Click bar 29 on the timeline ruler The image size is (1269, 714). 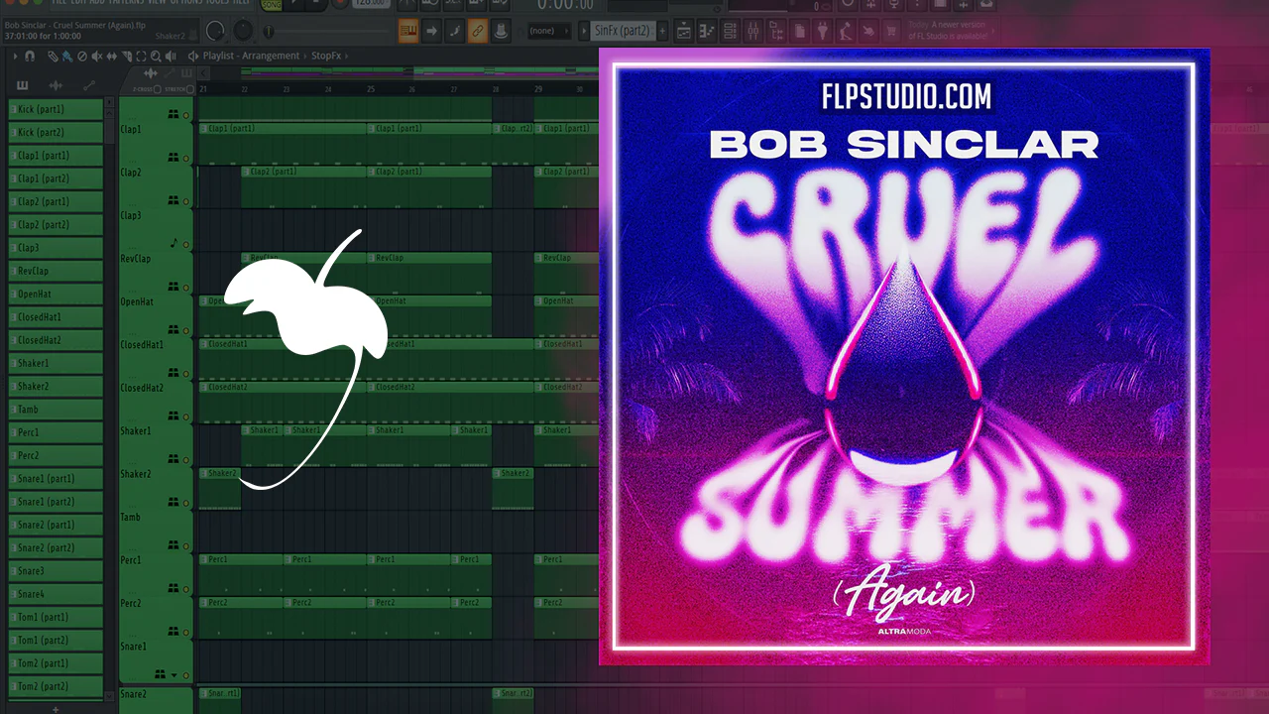click(x=538, y=89)
